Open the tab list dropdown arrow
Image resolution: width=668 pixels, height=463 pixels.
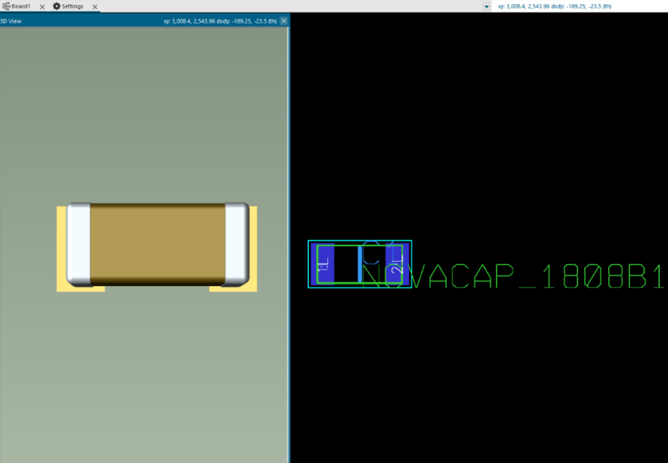tap(486, 7)
